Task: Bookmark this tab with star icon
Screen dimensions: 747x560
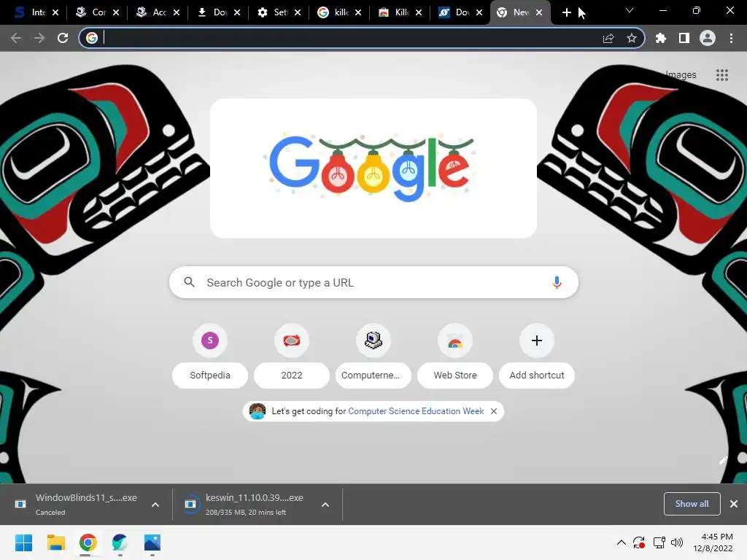Action: [x=632, y=38]
